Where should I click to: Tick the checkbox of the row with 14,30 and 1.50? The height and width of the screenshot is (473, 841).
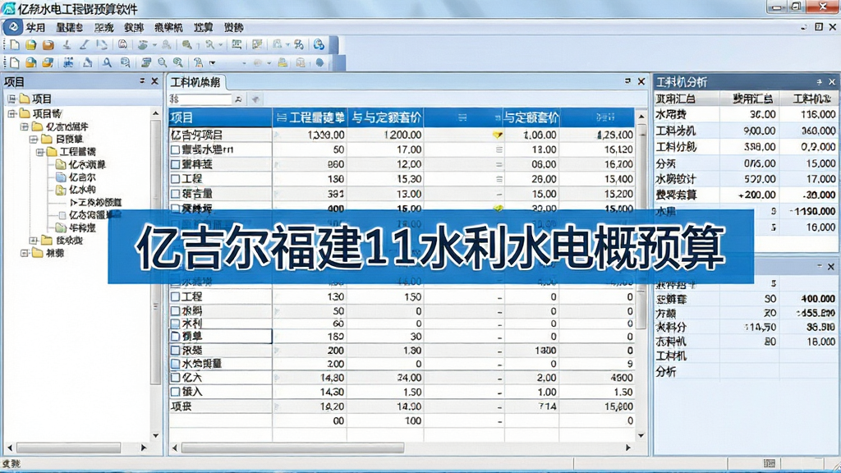click(x=176, y=392)
